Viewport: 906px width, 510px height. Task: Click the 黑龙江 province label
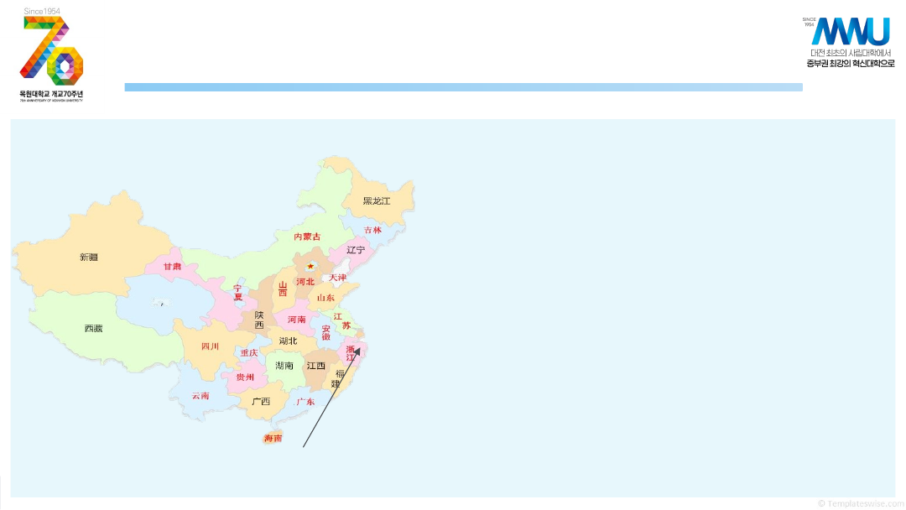click(377, 201)
